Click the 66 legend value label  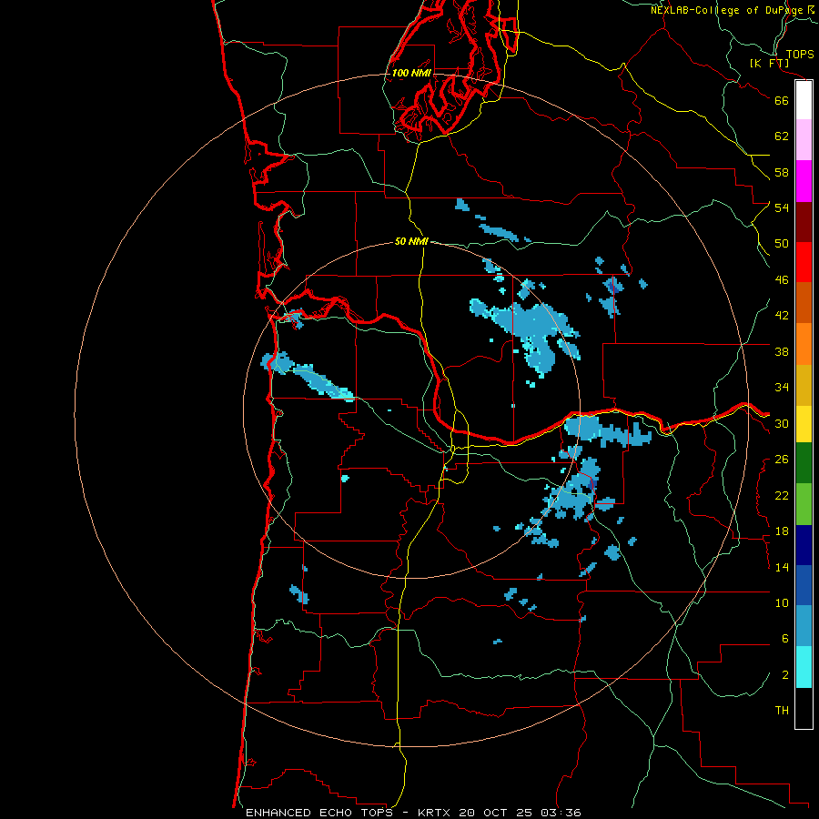(x=782, y=100)
